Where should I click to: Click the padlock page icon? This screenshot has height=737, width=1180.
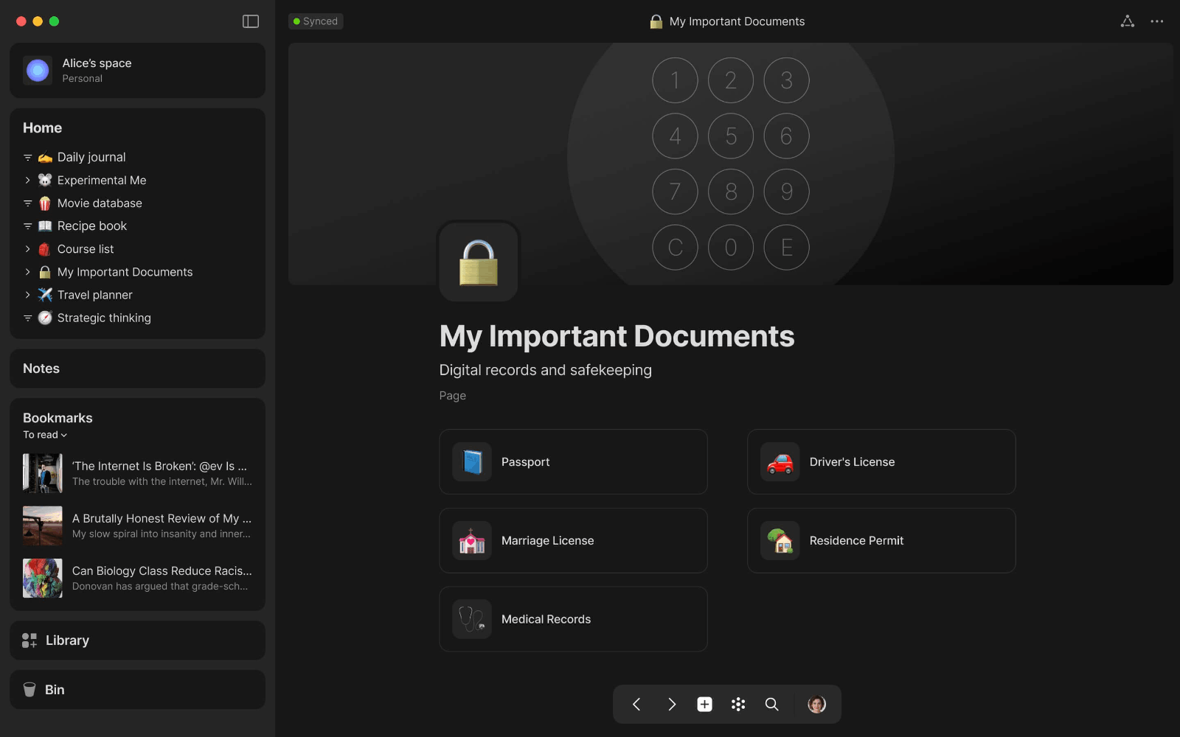point(479,262)
